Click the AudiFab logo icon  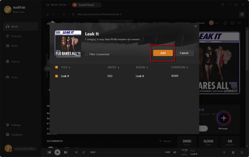pyautogui.click(x=7, y=10)
